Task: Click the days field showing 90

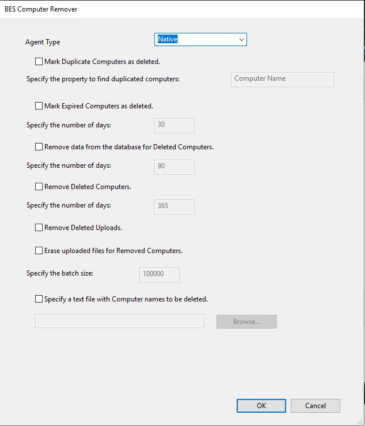Action: [x=174, y=167]
